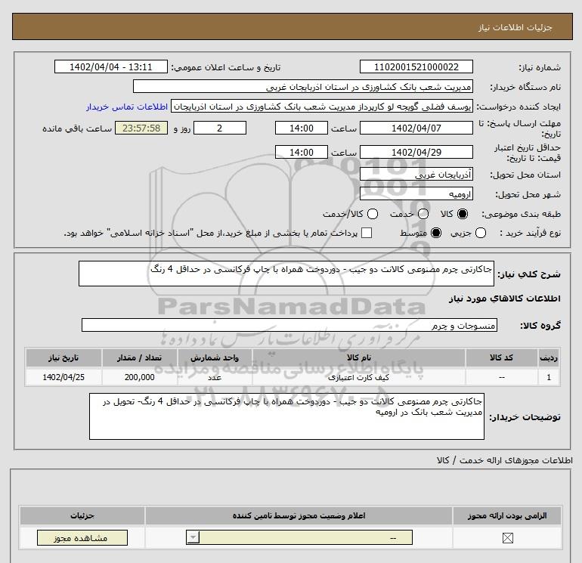This screenshot has width=582, height=563.
Task: Click the delivery province field آذربایجان غربی
Action: point(416,174)
